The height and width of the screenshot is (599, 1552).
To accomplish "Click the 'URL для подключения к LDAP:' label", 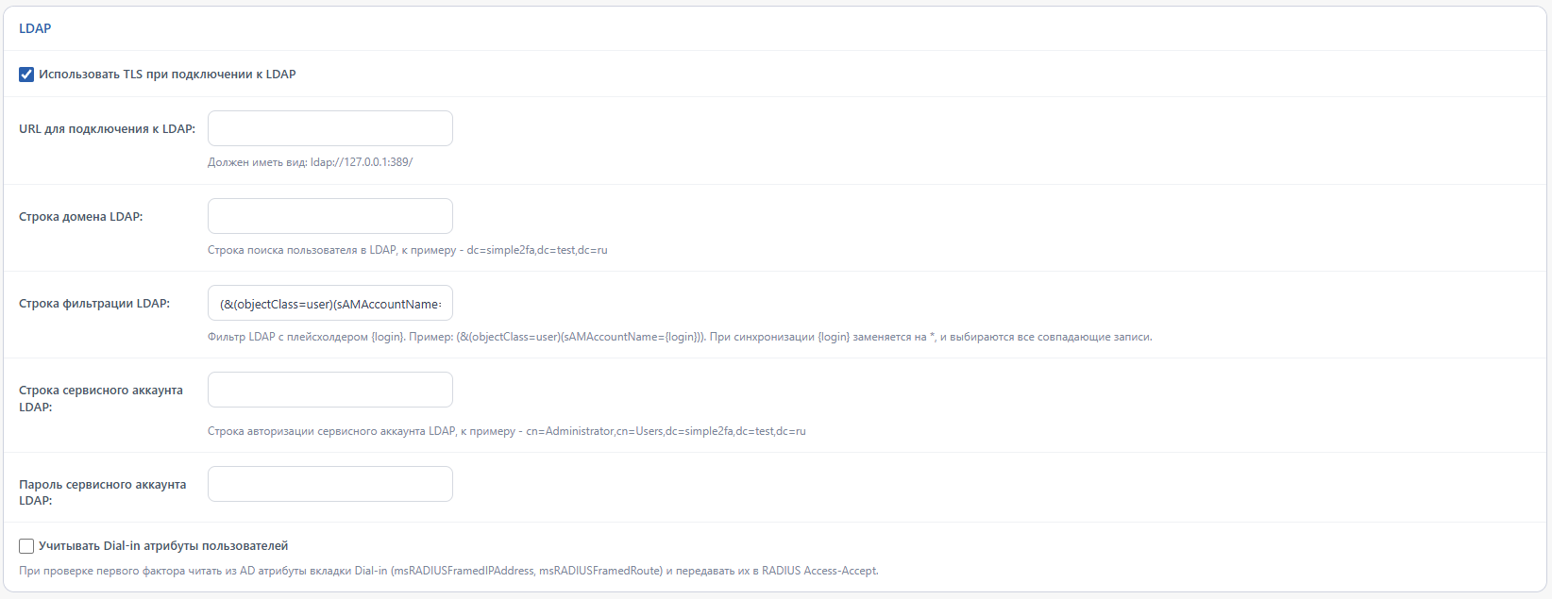I will tap(108, 129).
